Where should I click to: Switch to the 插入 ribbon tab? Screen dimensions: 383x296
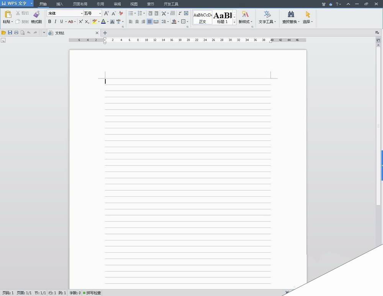pos(59,4)
